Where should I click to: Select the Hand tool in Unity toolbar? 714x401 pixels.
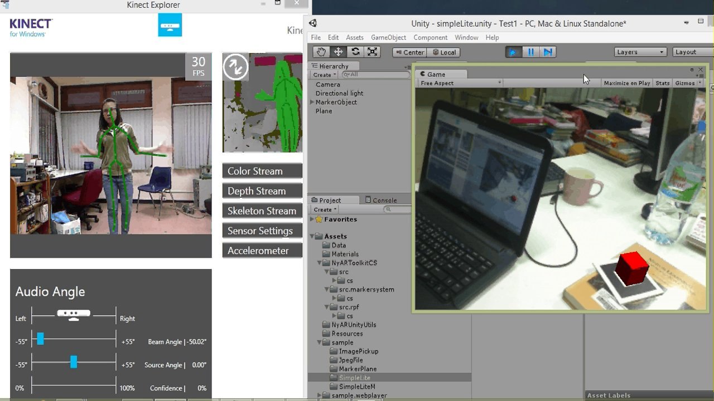point(321,52)
